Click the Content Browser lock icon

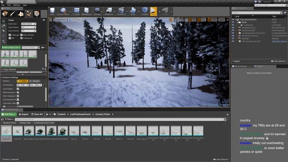[x=227, y=114]
